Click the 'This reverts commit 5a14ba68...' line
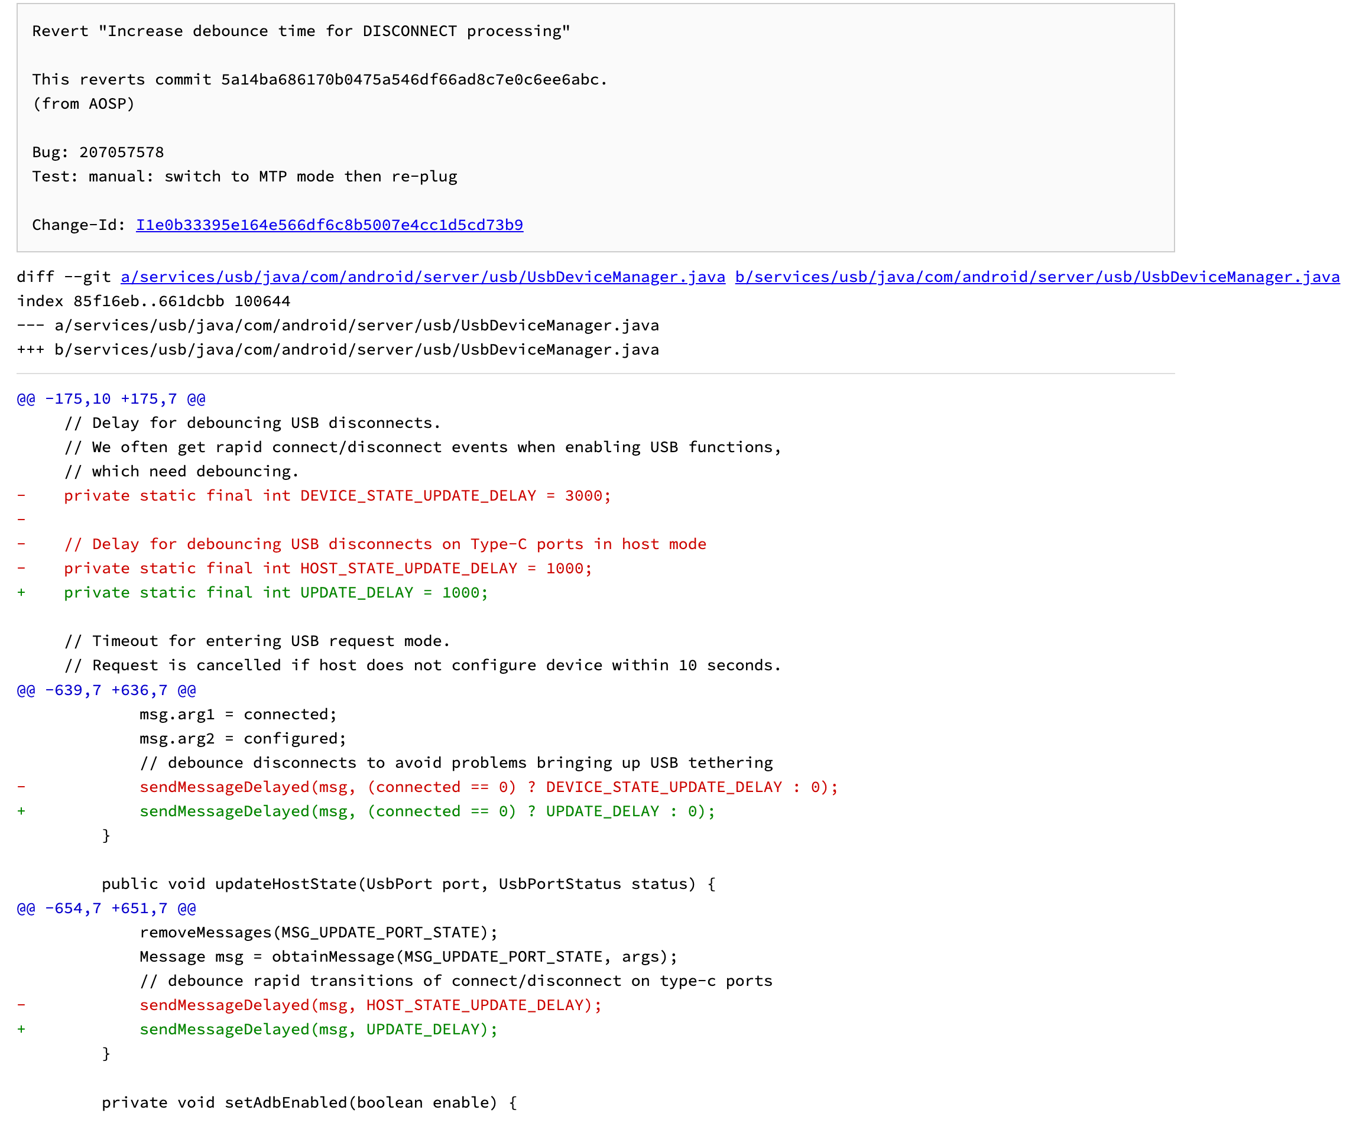 tap(320, 79)
